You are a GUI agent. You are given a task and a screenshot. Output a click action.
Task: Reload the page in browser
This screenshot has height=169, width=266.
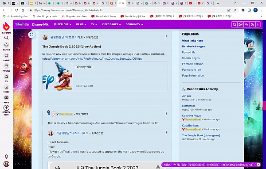17,10
